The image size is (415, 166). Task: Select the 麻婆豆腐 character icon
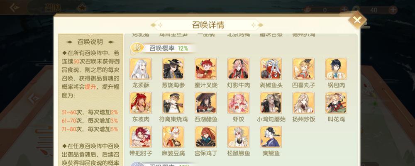click(x=173, y=137)
